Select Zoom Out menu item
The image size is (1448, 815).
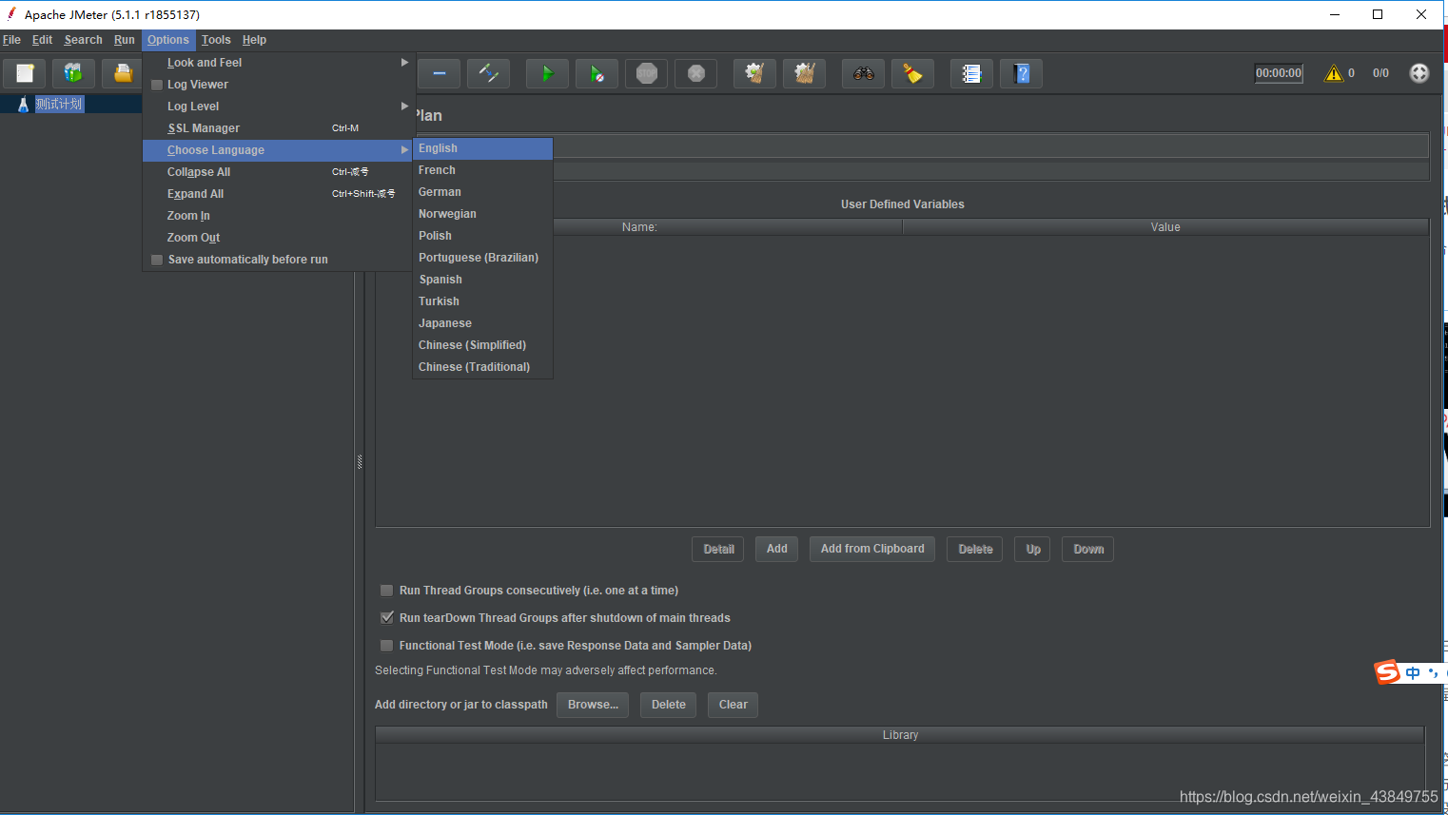pos(278,238)
